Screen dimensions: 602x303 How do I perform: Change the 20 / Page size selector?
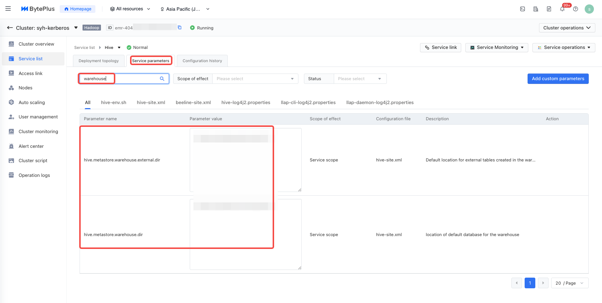[570, 283]
